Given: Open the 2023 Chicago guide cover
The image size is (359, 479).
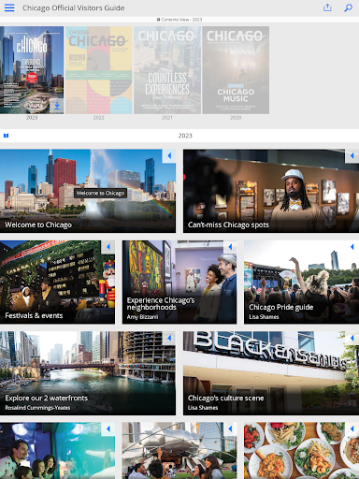Looking at the screenshot, I should 32,70.
